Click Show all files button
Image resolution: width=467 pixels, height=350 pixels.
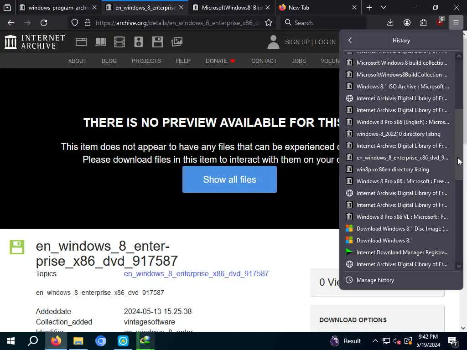coord(229,180)
